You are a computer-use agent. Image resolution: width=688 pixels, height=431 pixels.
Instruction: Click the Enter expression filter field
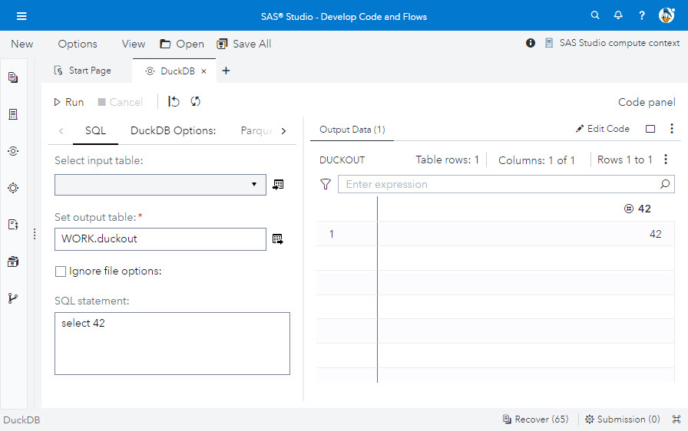506,184
